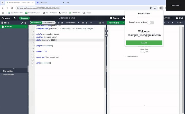185x114 pixels.
Task: Switch to Code Editor
Action: (x=36, y=22)
